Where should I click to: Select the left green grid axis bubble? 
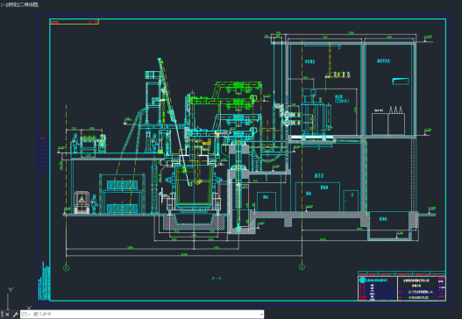click(67, 268)
